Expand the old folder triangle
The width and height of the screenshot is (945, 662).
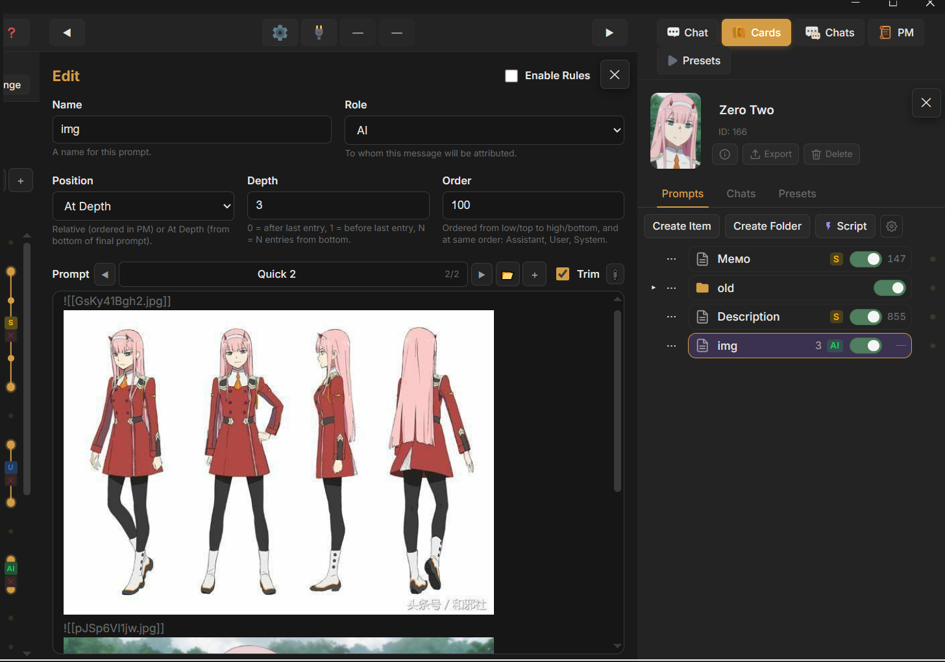click(654, 288)
